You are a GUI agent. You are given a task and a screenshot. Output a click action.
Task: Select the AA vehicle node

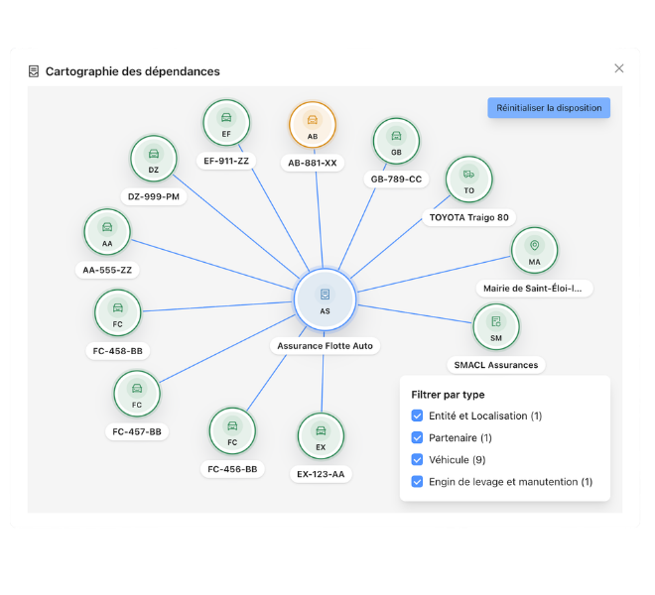pos(107,233)
